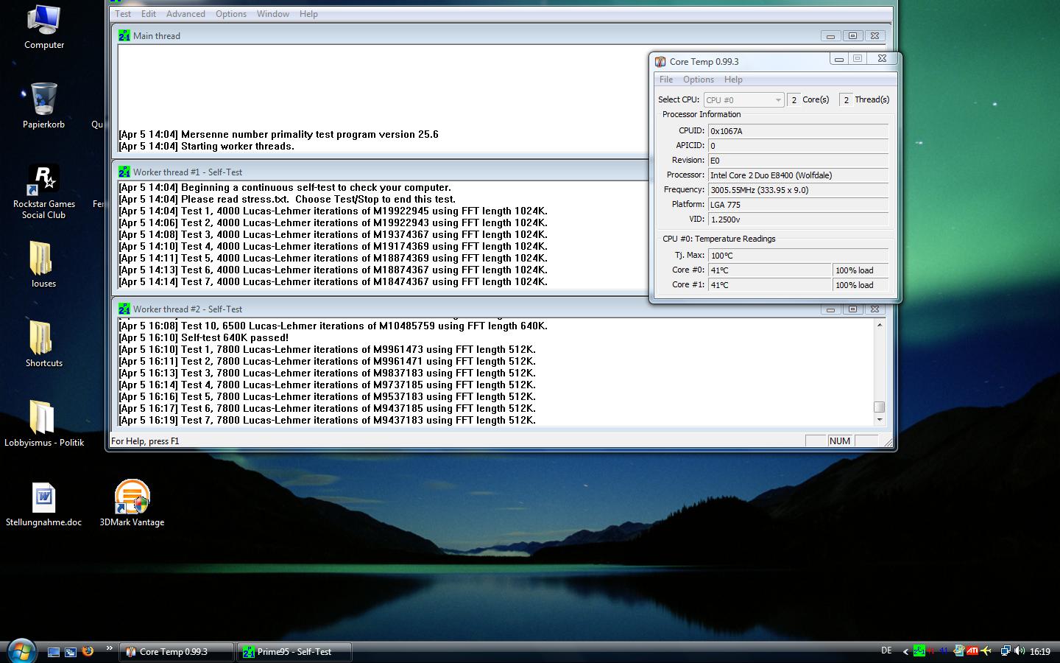Click Core Temp title bar icon
The height and width of the screenshot is (663, 1060).
point(660,62)
